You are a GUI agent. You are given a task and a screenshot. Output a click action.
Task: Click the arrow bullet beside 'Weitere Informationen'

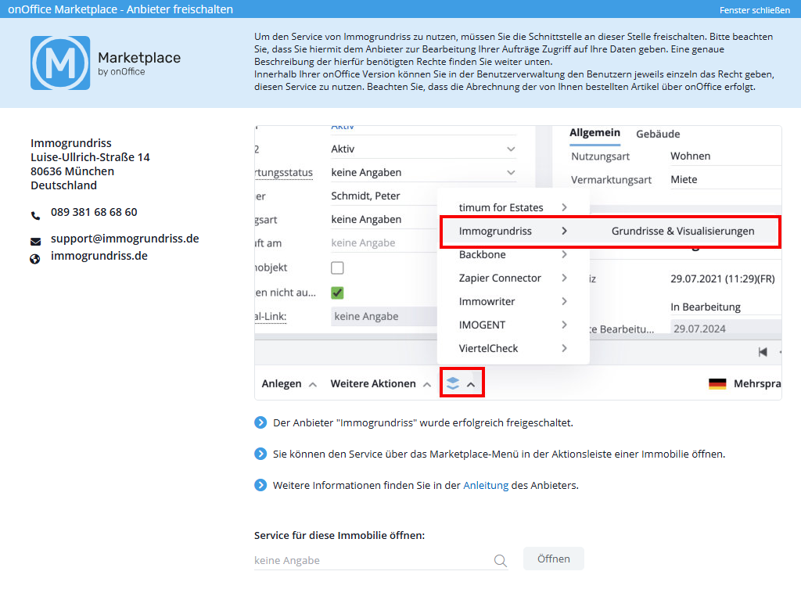click(260, 485)
